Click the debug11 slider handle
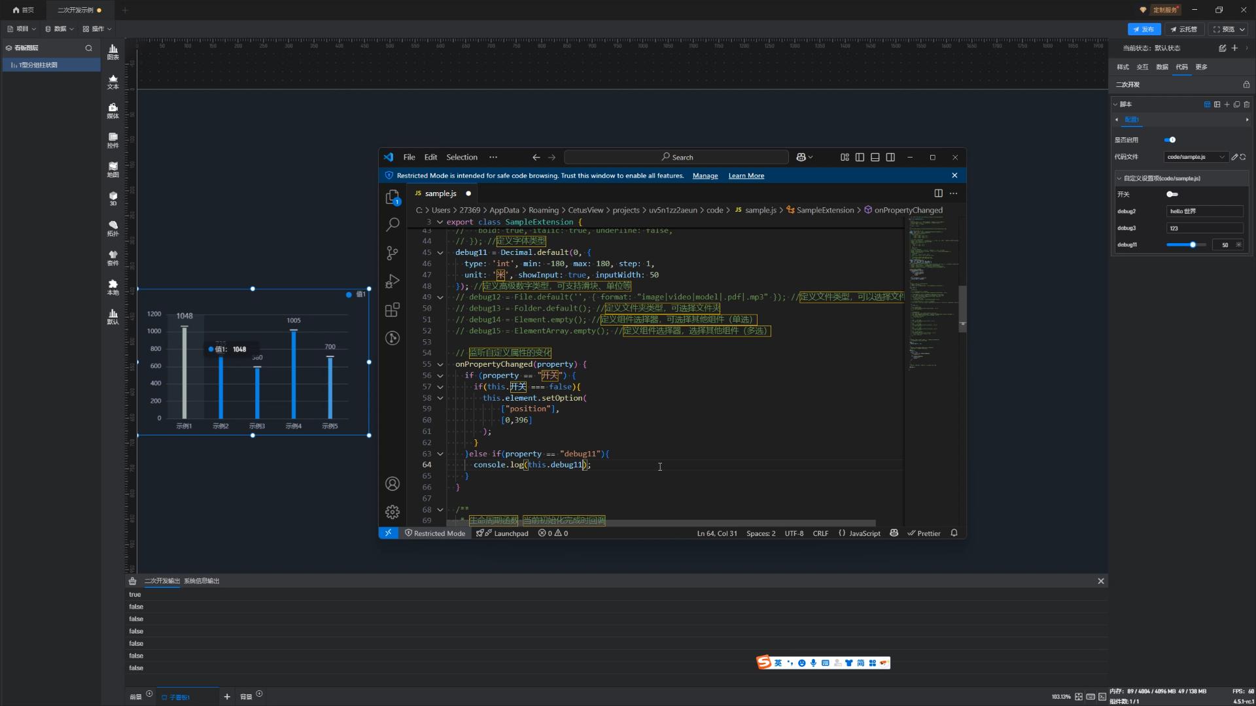Screen dimensions: 1256x706 pos(1193,245)
